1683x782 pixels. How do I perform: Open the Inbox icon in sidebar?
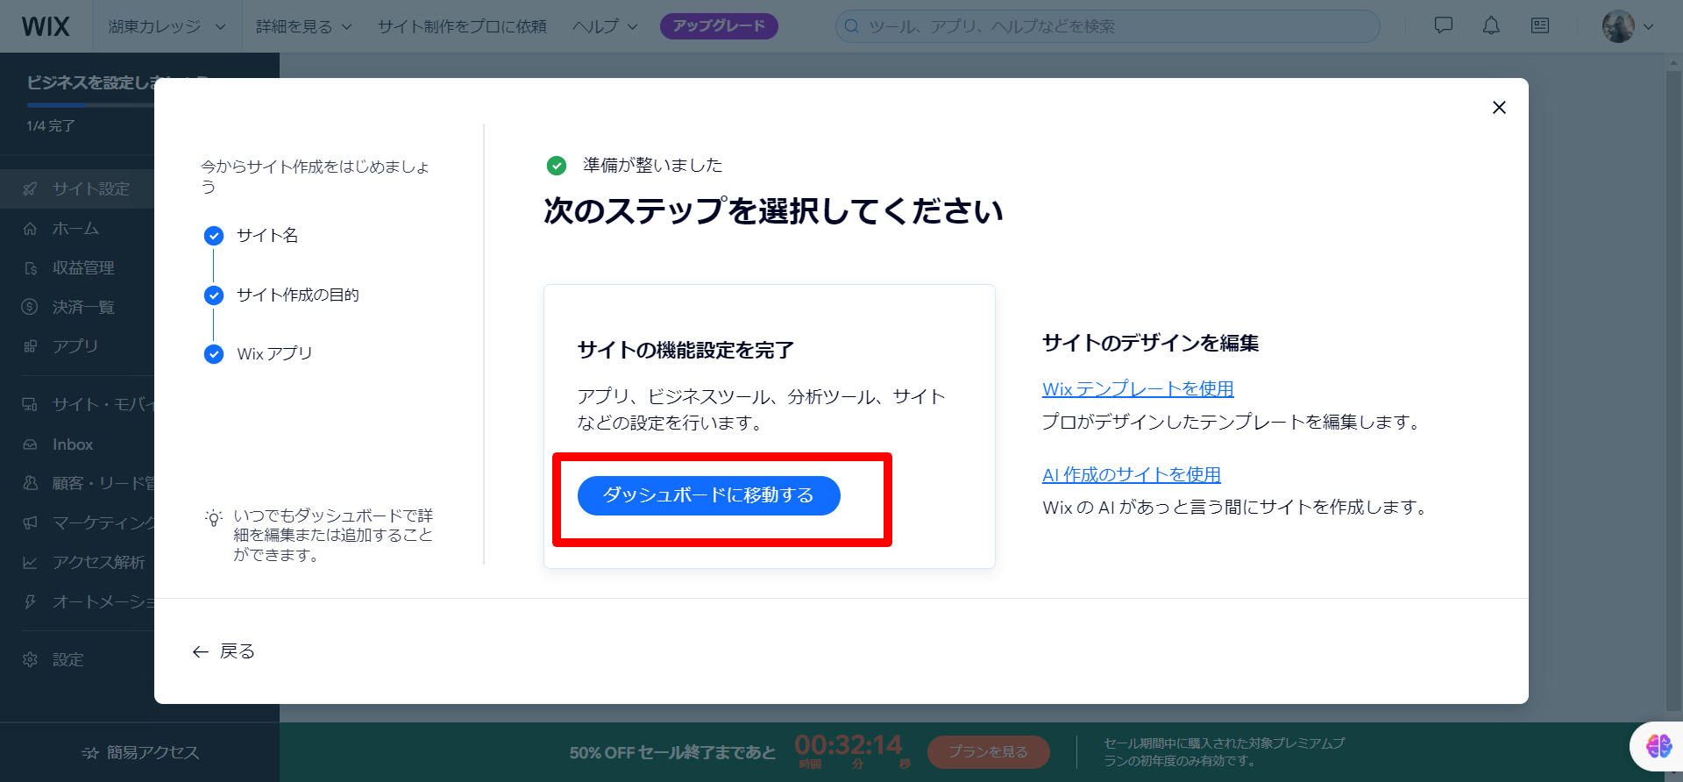[x=31, y=444]
